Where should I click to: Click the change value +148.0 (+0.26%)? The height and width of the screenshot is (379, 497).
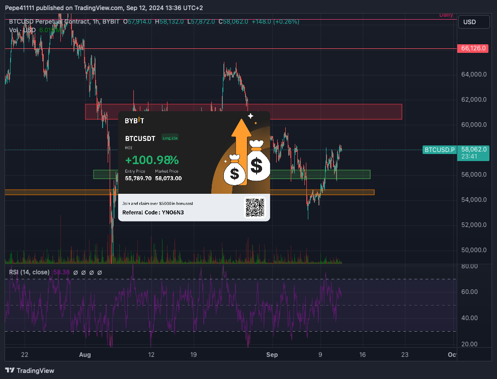pos(276,22)
